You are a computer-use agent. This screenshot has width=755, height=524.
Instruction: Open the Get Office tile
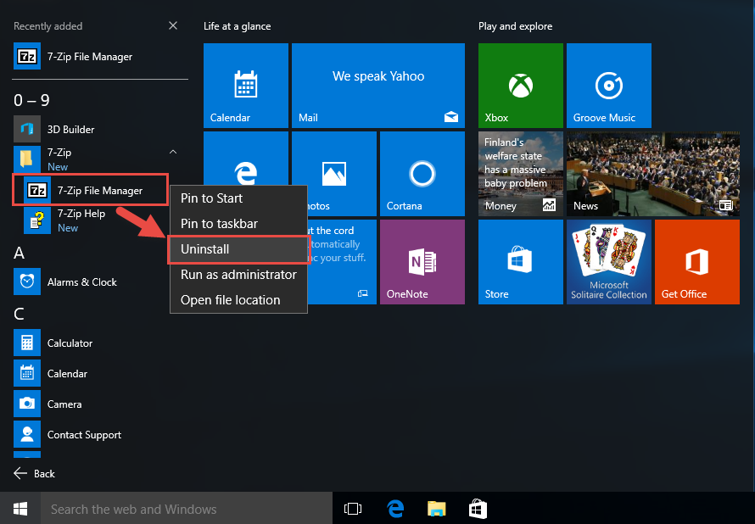tap(697, 262)
